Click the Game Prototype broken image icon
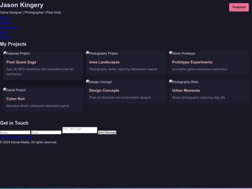The width and height of the screenshot is (252, 189). 171,53
